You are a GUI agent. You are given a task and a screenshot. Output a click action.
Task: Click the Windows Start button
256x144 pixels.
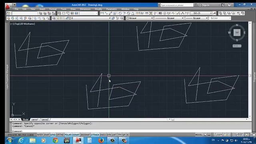[x=10, y=140]
